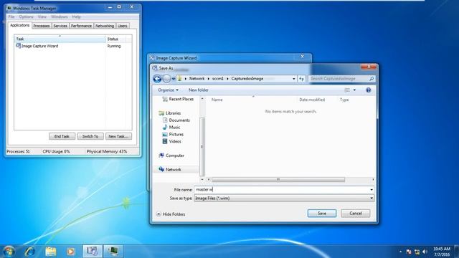This screenshot has height=258, width=459.
Task: Click End Task in Task Manager
Action: pyautogui.click(x=62, y=136)
